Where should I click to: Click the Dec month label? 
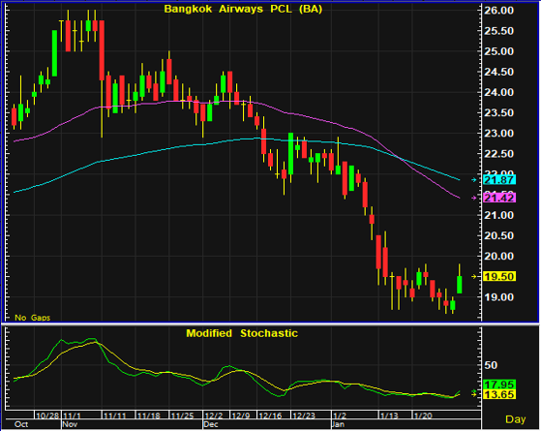(211, 424)
